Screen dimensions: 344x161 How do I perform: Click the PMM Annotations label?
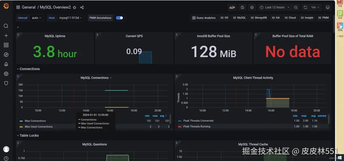(x=100, y=18)
